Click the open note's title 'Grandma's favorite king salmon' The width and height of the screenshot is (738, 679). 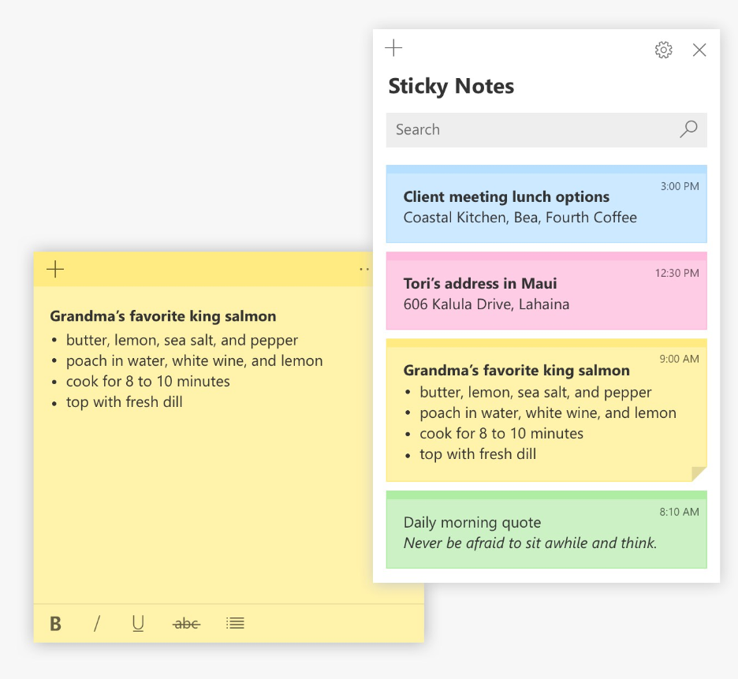tap(163, 316)
